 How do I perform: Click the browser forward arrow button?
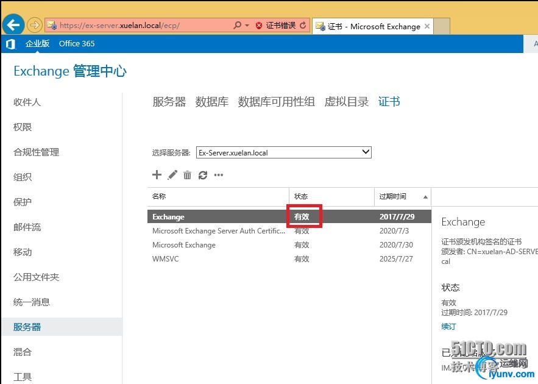[34, 25]
